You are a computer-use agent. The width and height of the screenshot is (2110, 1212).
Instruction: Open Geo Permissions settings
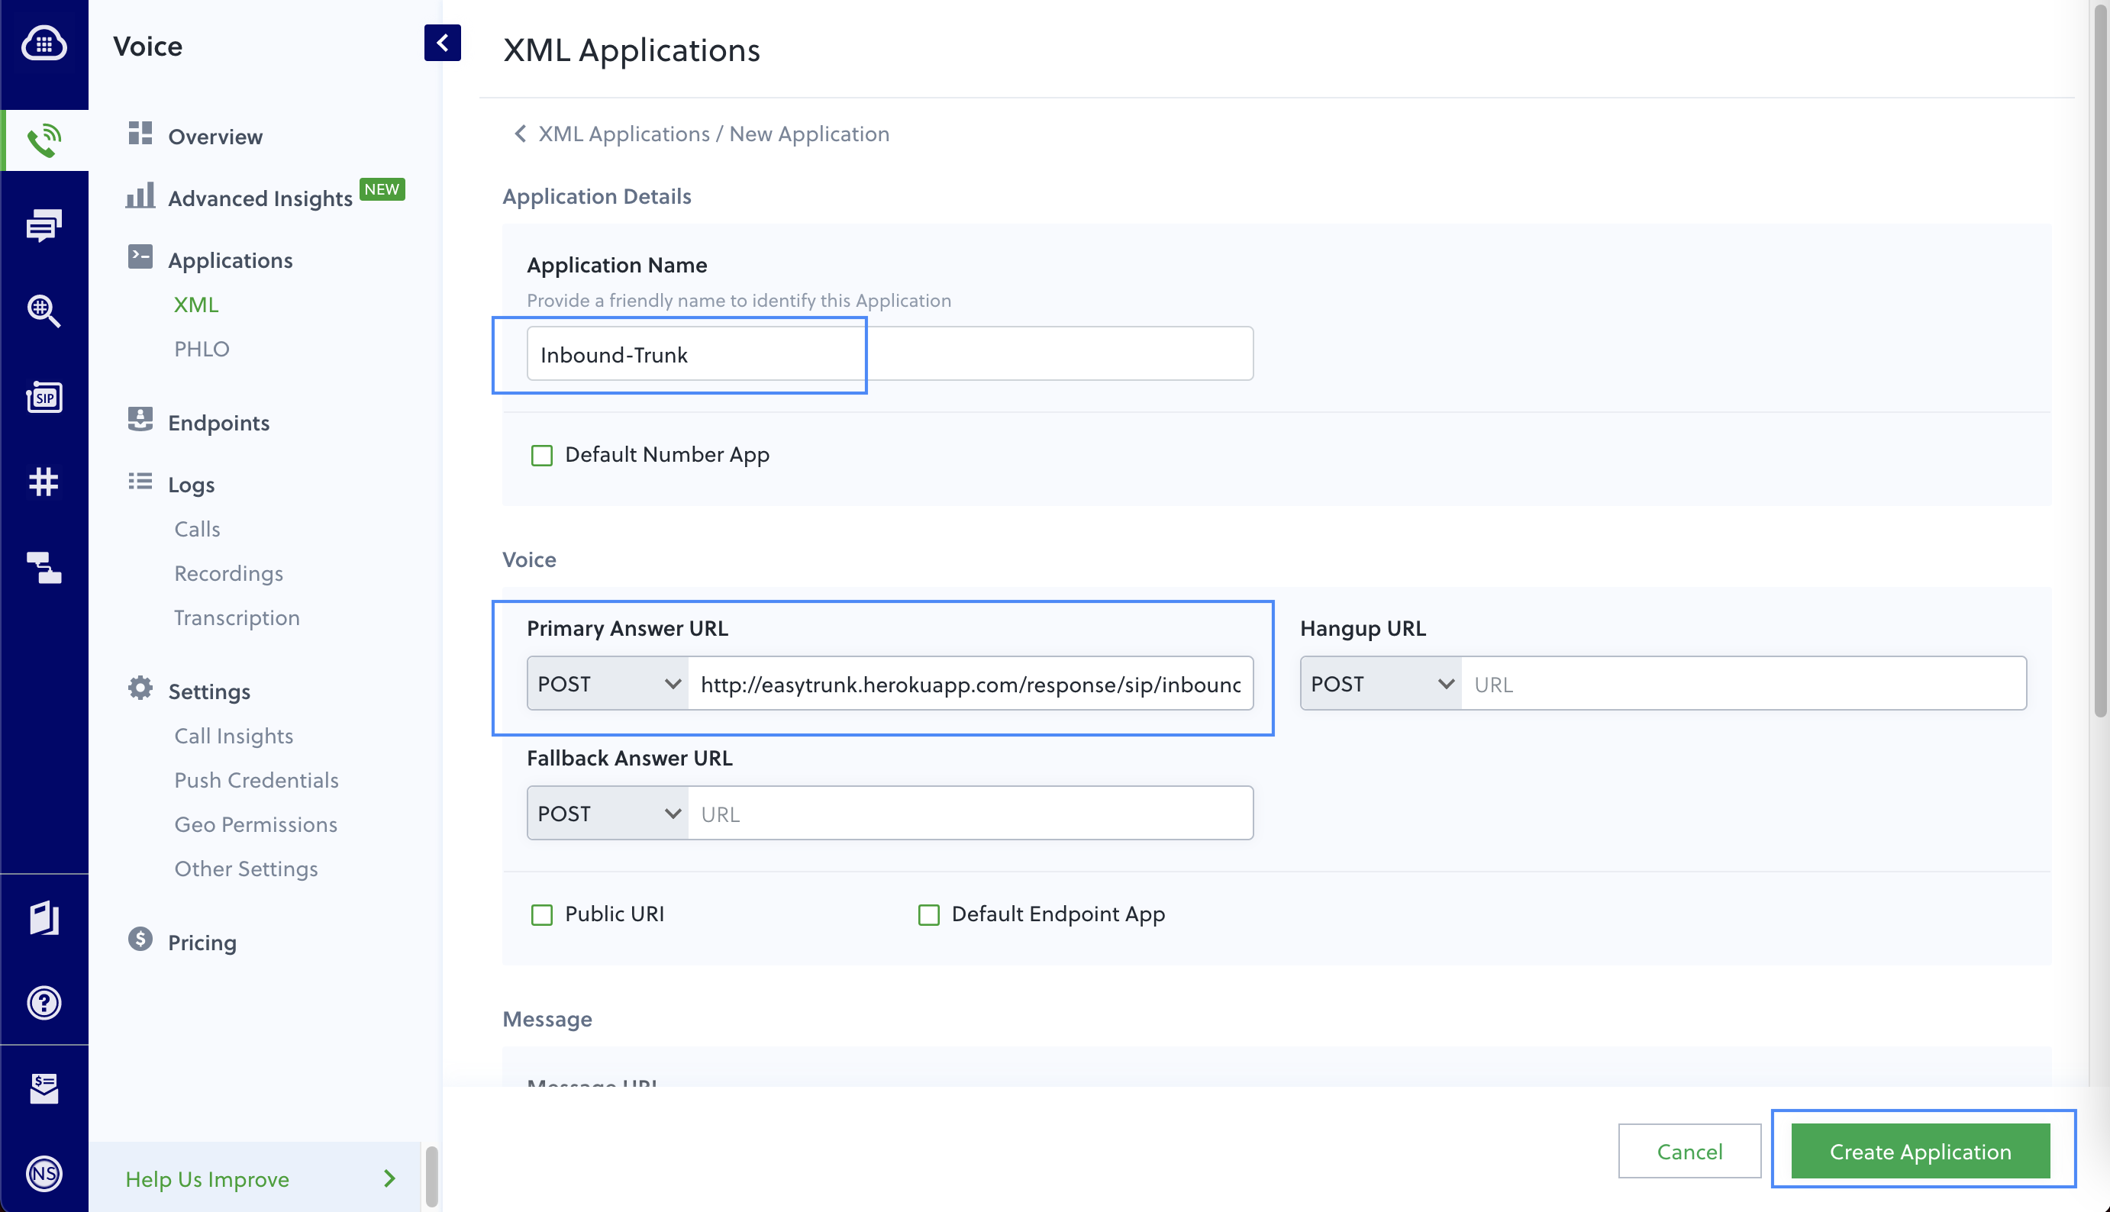tap(256, 824)
